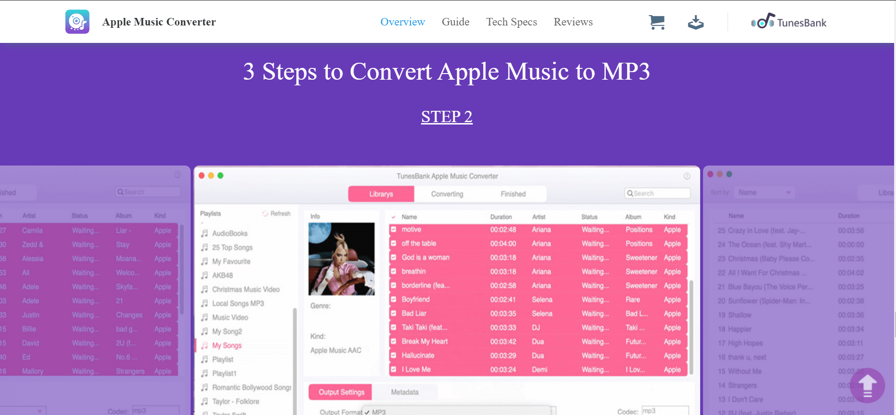
Task: Click the help question mark icon in converter window
Action: point(687,176)
